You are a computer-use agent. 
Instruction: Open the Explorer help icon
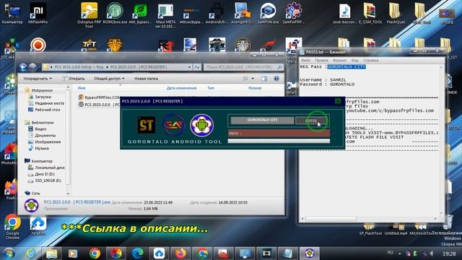(x=276, y=79)
